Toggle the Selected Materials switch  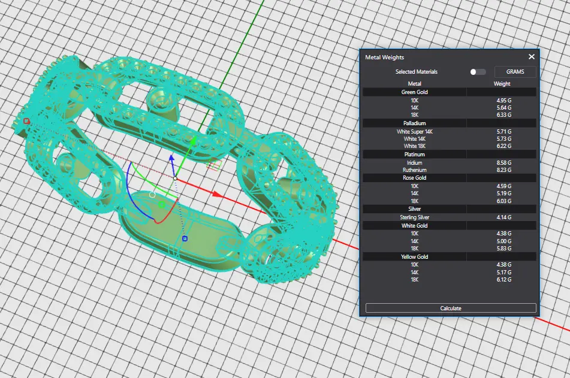point(477,72)
